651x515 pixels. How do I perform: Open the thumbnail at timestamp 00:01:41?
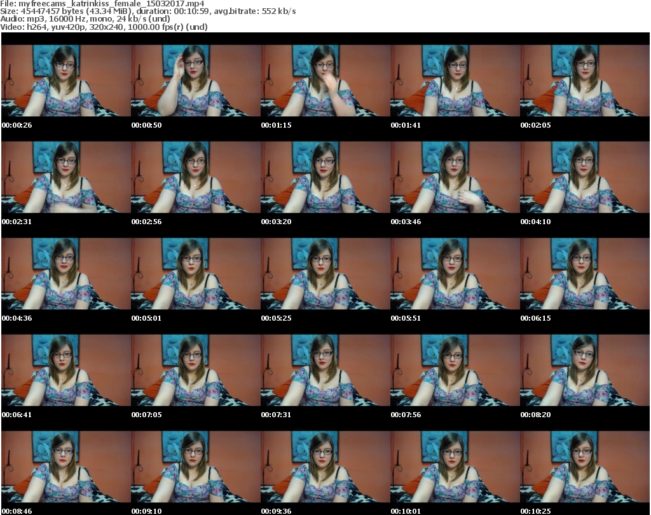click(x=455, y=81)
